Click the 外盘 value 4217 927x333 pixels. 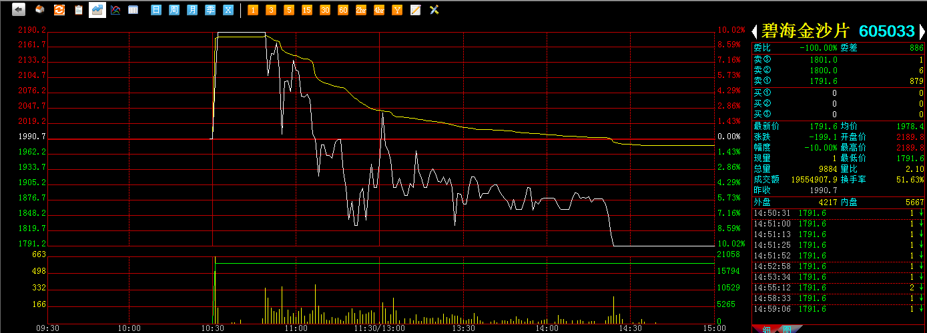828,202
